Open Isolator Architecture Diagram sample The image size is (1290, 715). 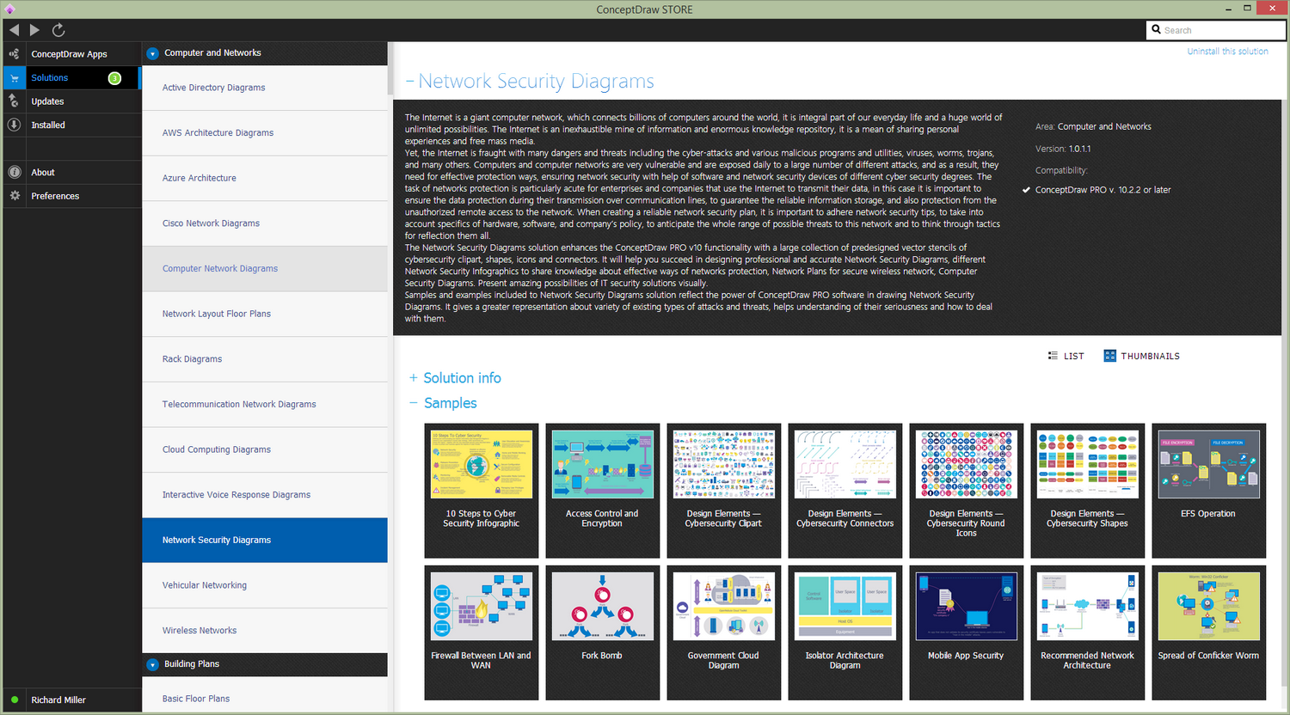(845, 632)
